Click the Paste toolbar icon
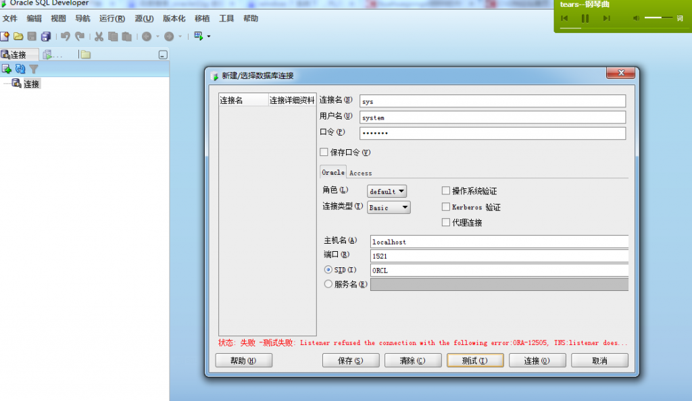Image resolution: width=692 pixels, height=401 pixels. tap(126, 36)
